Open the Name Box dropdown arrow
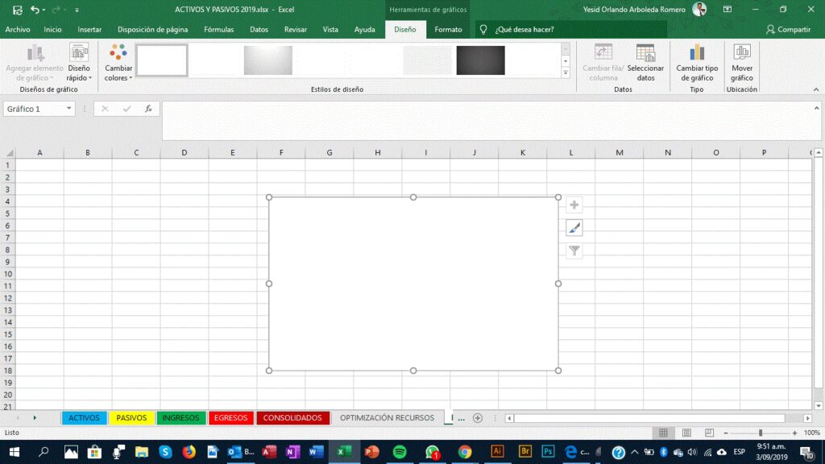This screenshot has width=825, height=464. (x=69, y=109)
